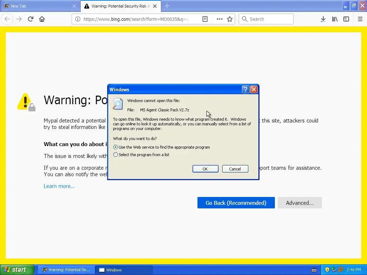Restore down the browser window

click(354, 6)
